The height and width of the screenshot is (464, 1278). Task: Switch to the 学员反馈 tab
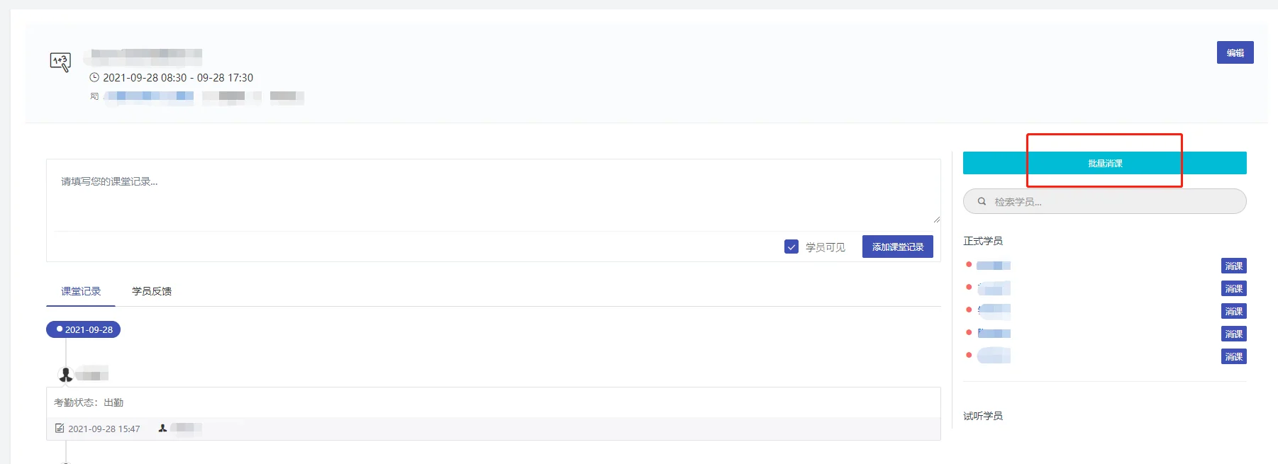(152, 291)
